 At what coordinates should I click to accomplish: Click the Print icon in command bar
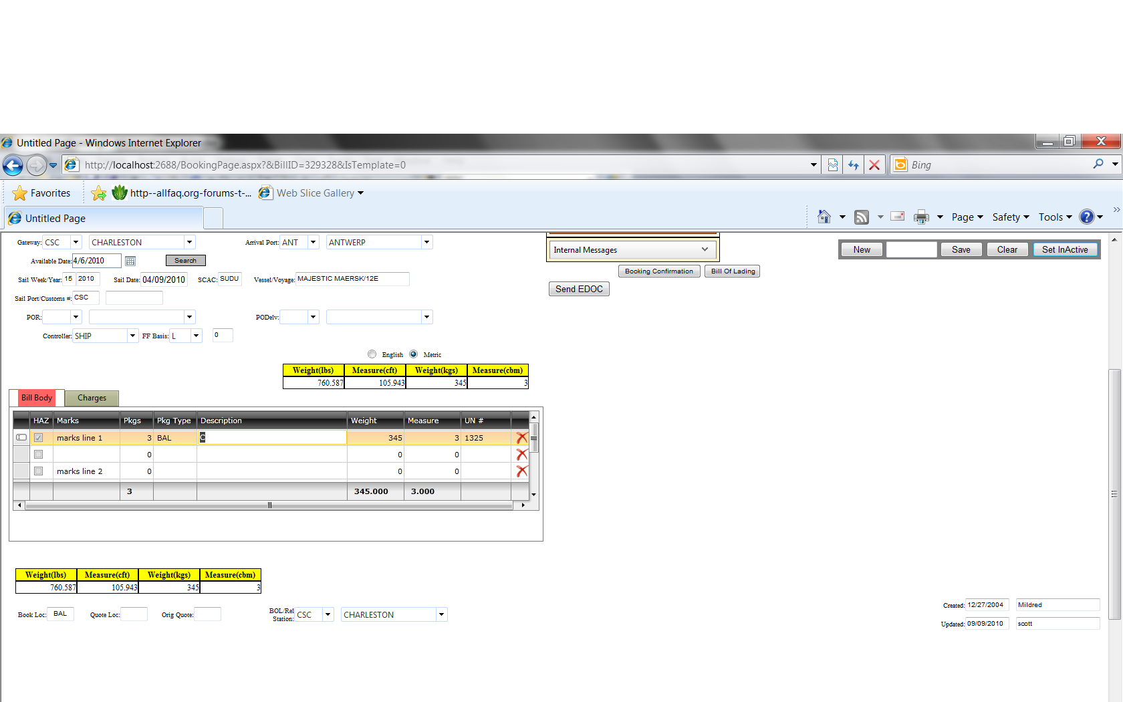point(921,217)
